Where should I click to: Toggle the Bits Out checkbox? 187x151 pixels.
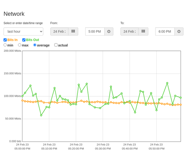pyautogui.click(x=24, y=40)
